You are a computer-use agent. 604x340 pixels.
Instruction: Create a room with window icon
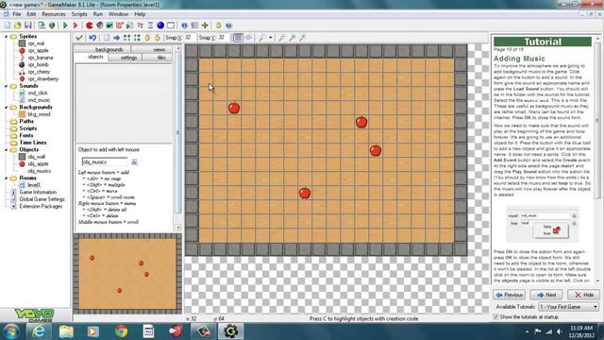[x=171, y=25]
